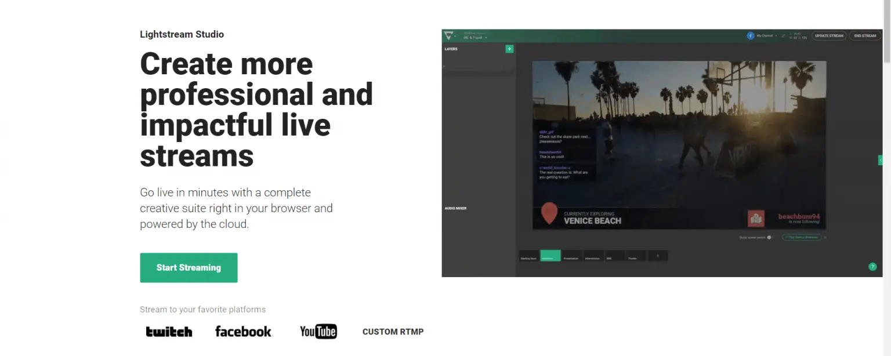Open the IRL & Travel category dropdown

473,38
